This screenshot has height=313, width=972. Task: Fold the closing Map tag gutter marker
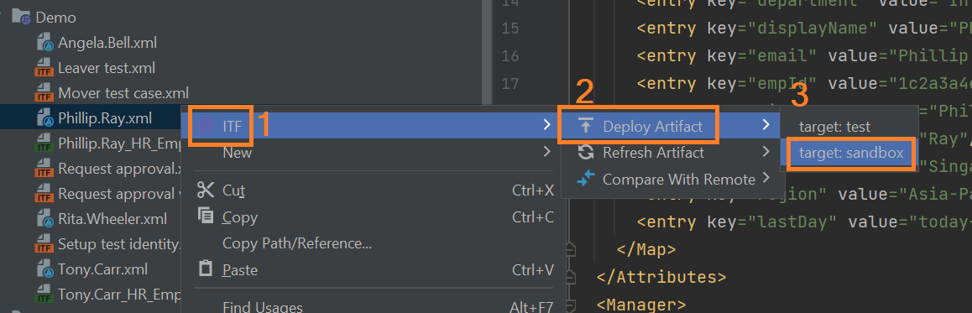572,249
